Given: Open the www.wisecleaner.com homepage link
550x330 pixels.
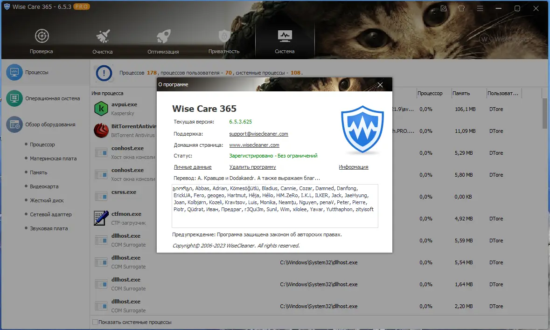Looking at the screenshot, I should coord(254,145).
